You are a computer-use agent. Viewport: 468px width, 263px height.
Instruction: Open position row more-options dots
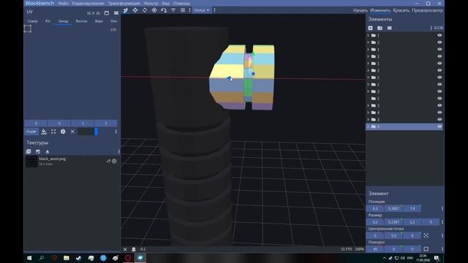442,208
